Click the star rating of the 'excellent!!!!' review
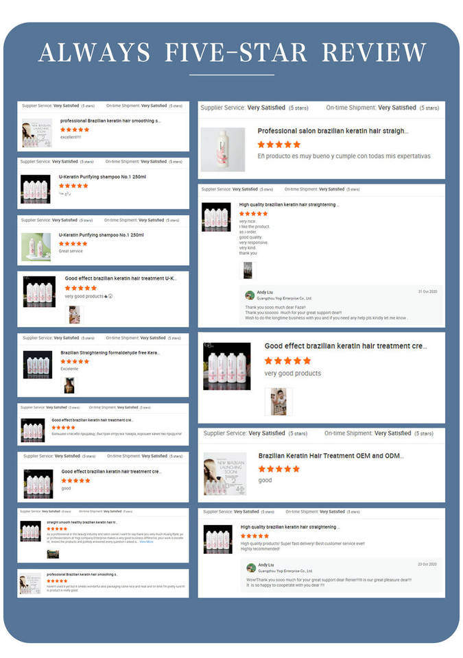 click(75, 130)
